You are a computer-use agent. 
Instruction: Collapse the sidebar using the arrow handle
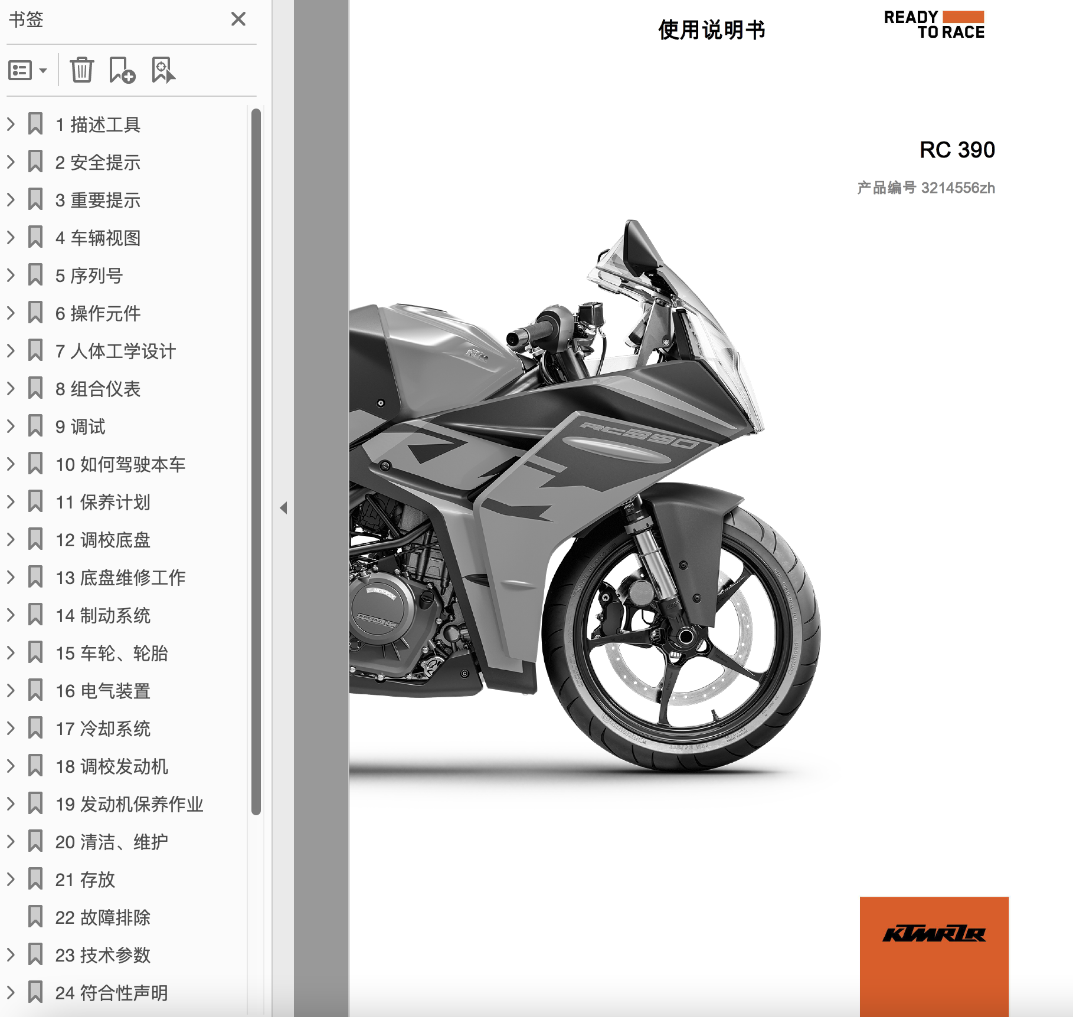[x=283, y=508]
